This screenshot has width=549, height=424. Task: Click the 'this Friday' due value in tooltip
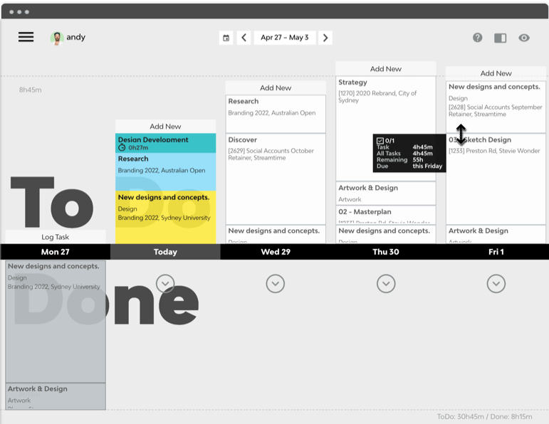click(x=427, y=166)
